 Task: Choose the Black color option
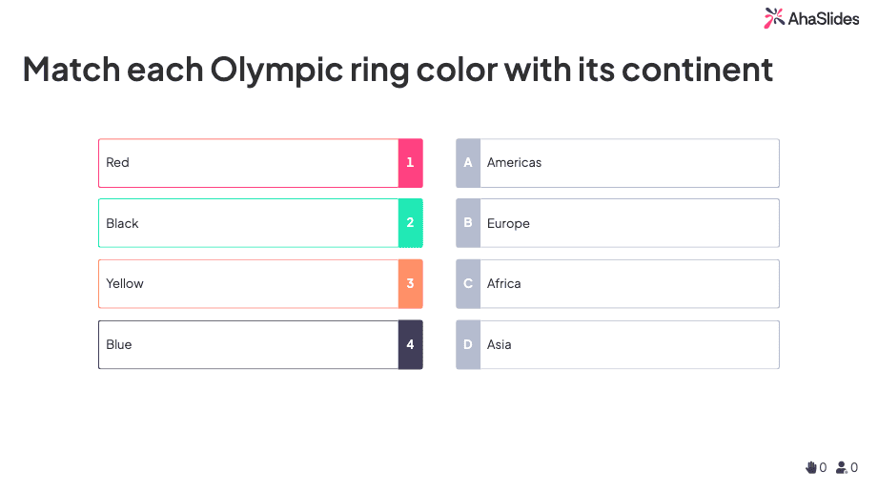pyautogui.click(x=248, y=223)
